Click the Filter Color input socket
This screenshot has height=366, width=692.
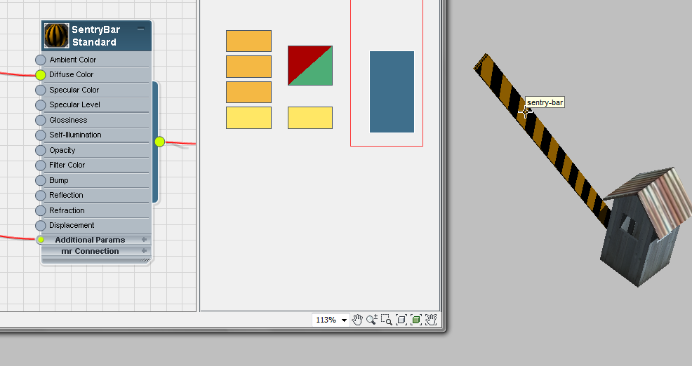(40, 165)
